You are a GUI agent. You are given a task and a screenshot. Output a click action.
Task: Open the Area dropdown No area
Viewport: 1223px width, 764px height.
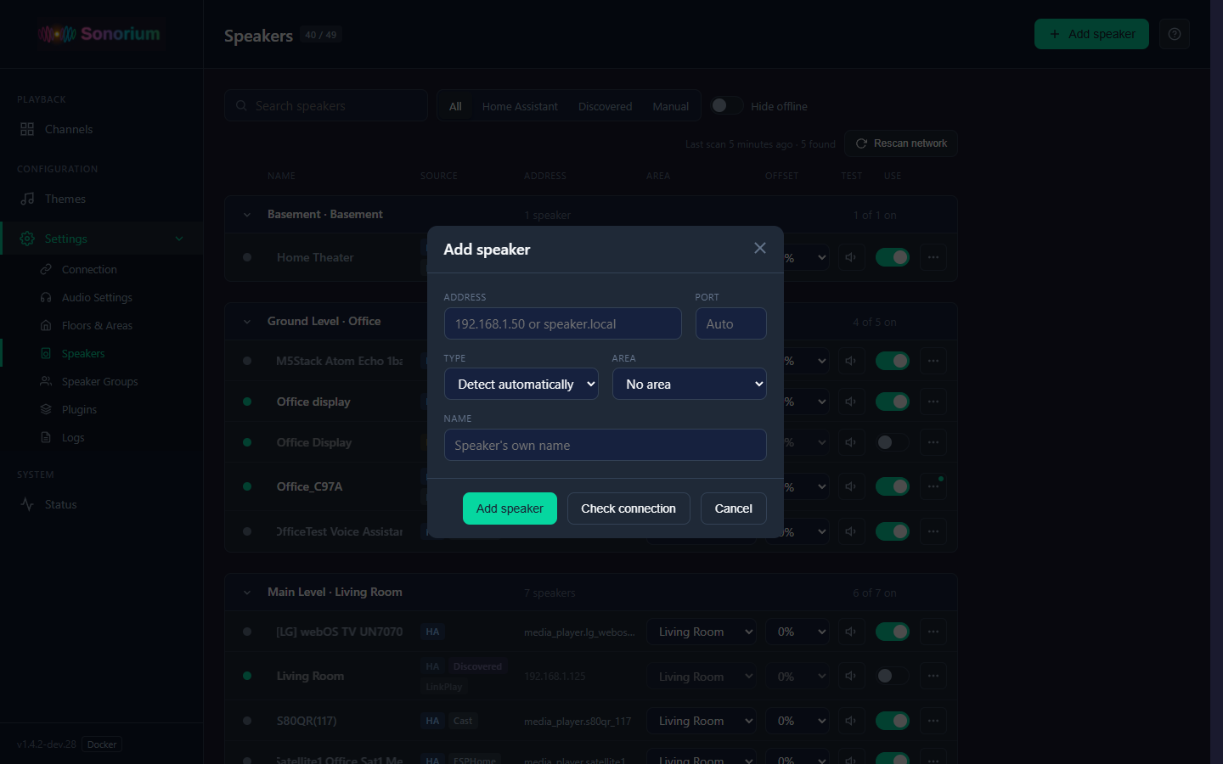click(690, 384)
